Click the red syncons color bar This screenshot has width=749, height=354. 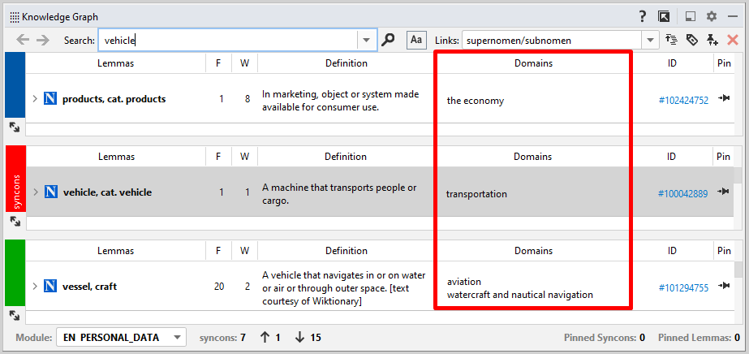pyautogui.click(x=15, y=179)
